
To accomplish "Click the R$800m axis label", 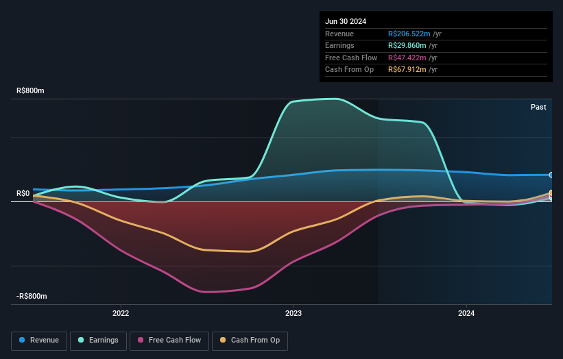I will coord(31,90).
